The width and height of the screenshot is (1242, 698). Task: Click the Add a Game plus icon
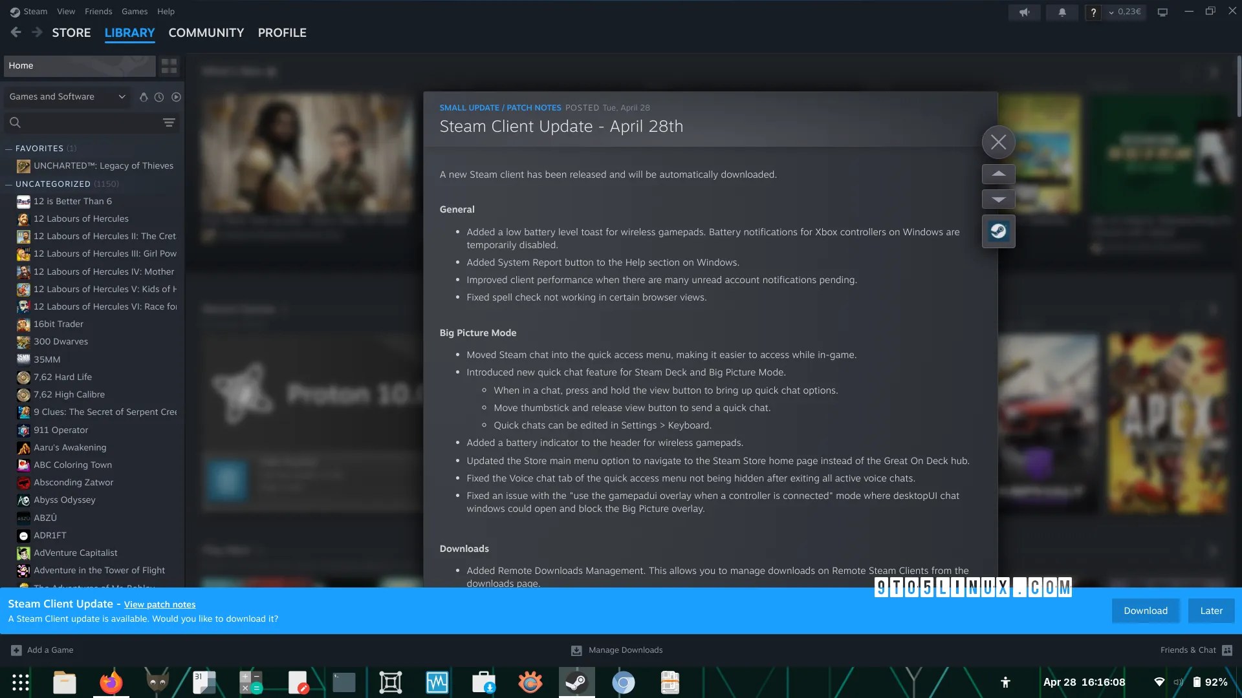pyautogui.click(x=16, y=650)
